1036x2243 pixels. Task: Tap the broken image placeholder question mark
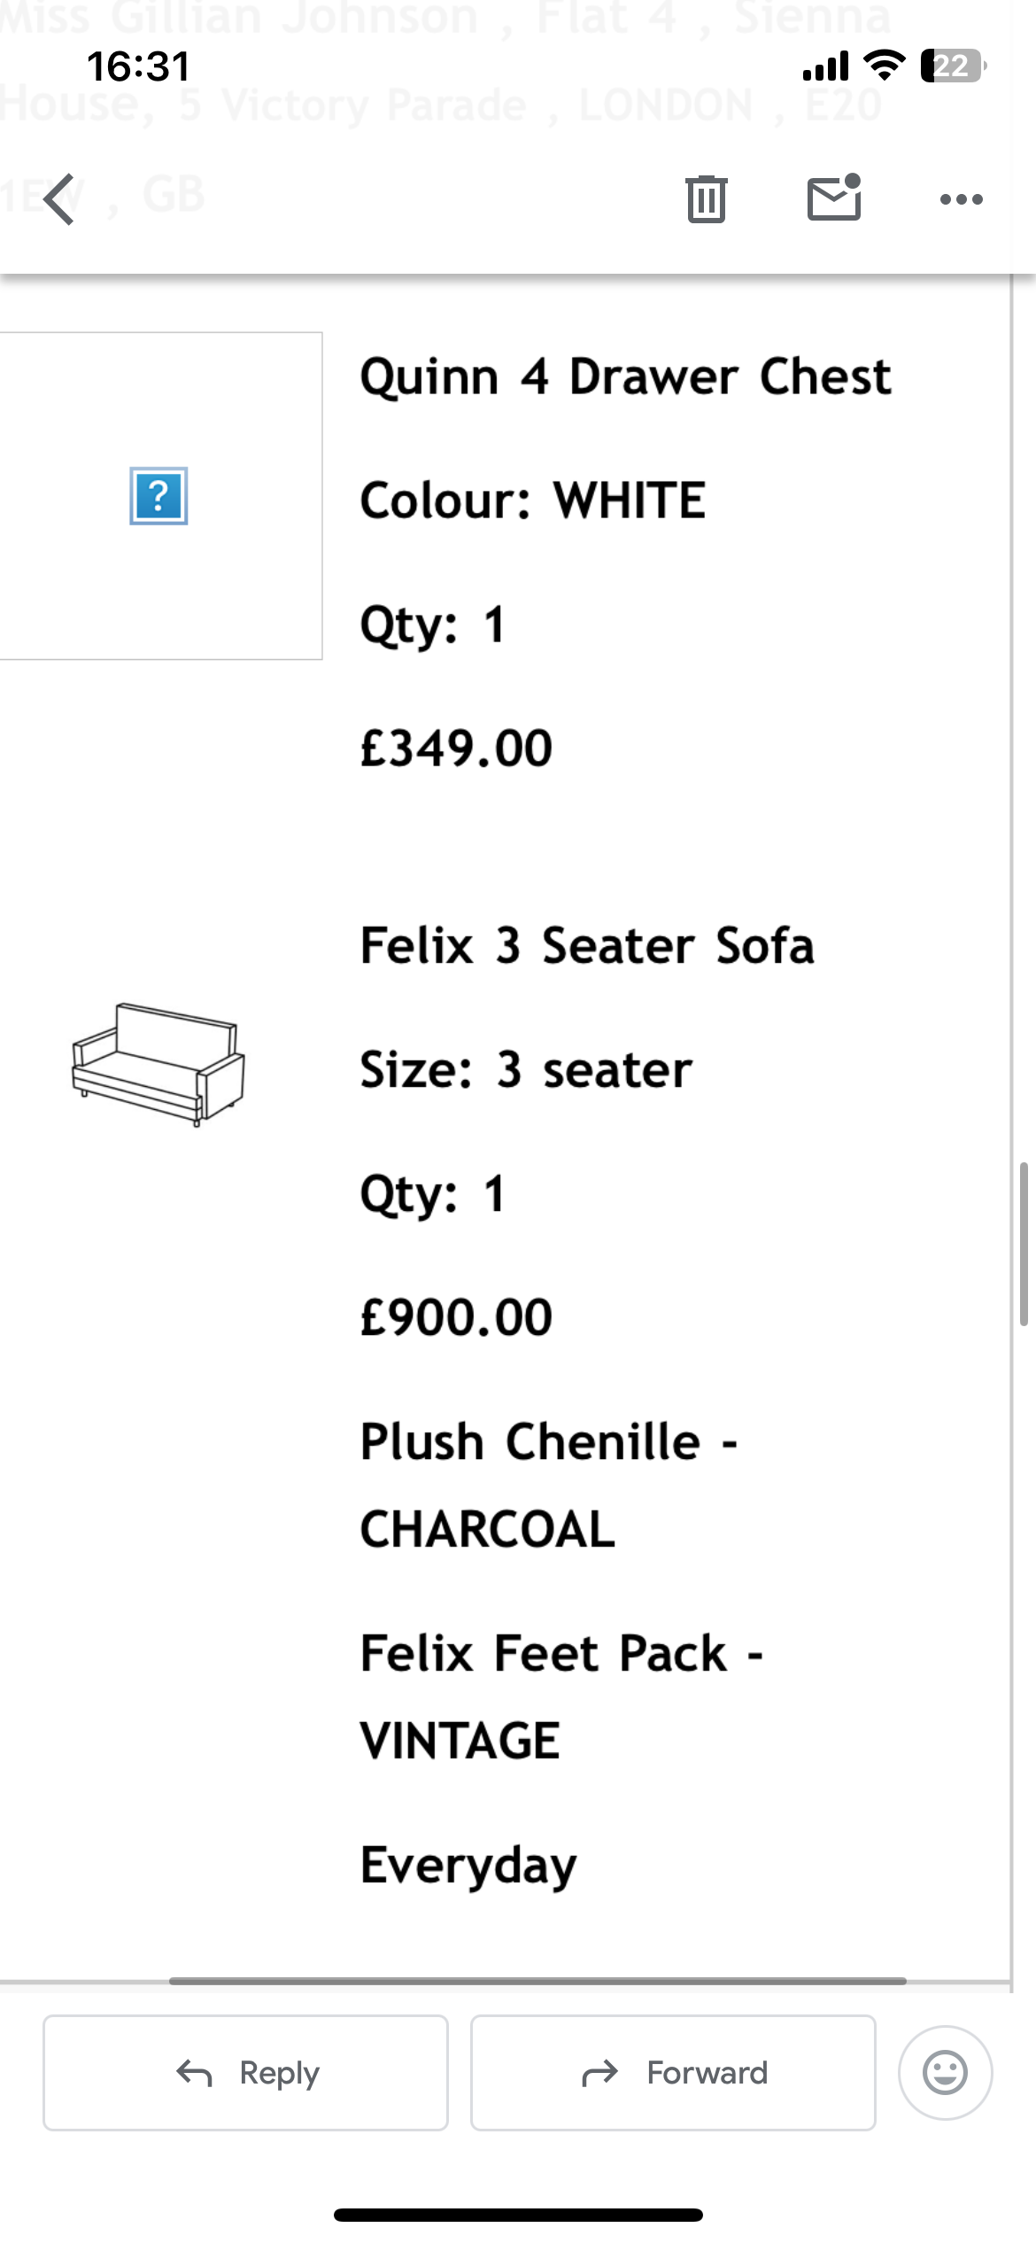(158, 496)
